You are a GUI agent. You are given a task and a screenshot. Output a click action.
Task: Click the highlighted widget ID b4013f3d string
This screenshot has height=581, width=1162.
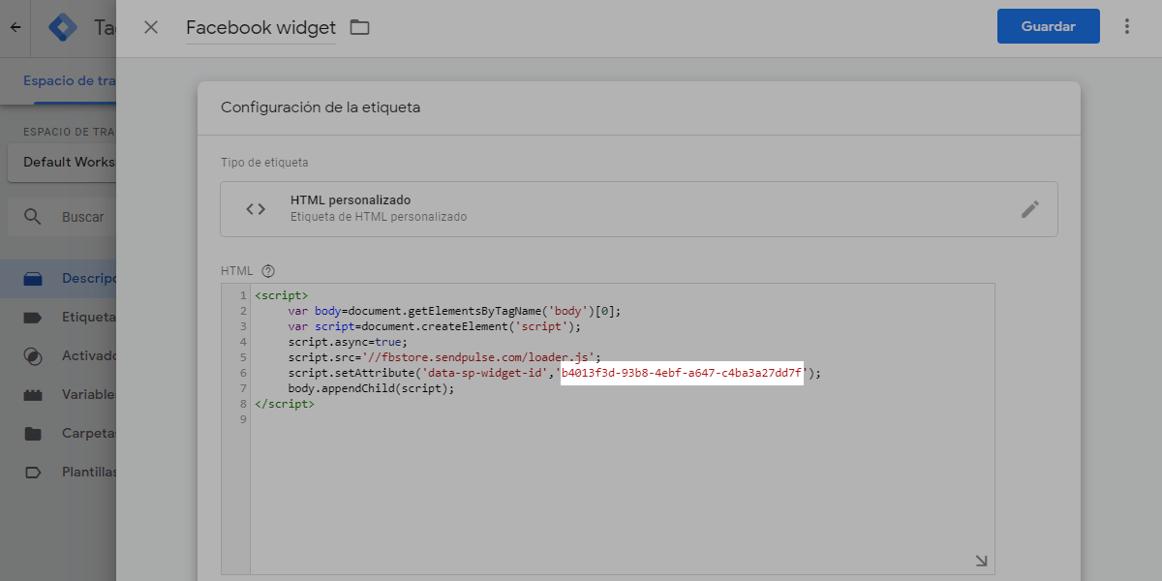[x=682, y=373]
